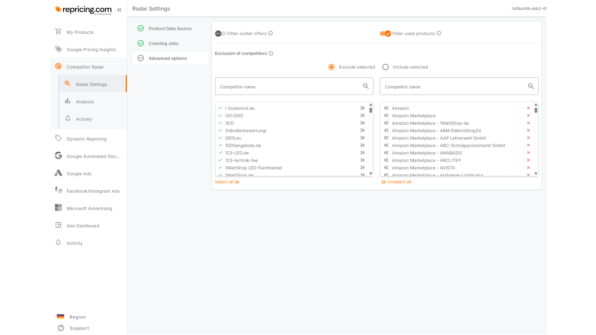The width and height of the screenshot is (596, 335).
Task: Select Radar Settings in the sidebar
Action: pos(93,84)
